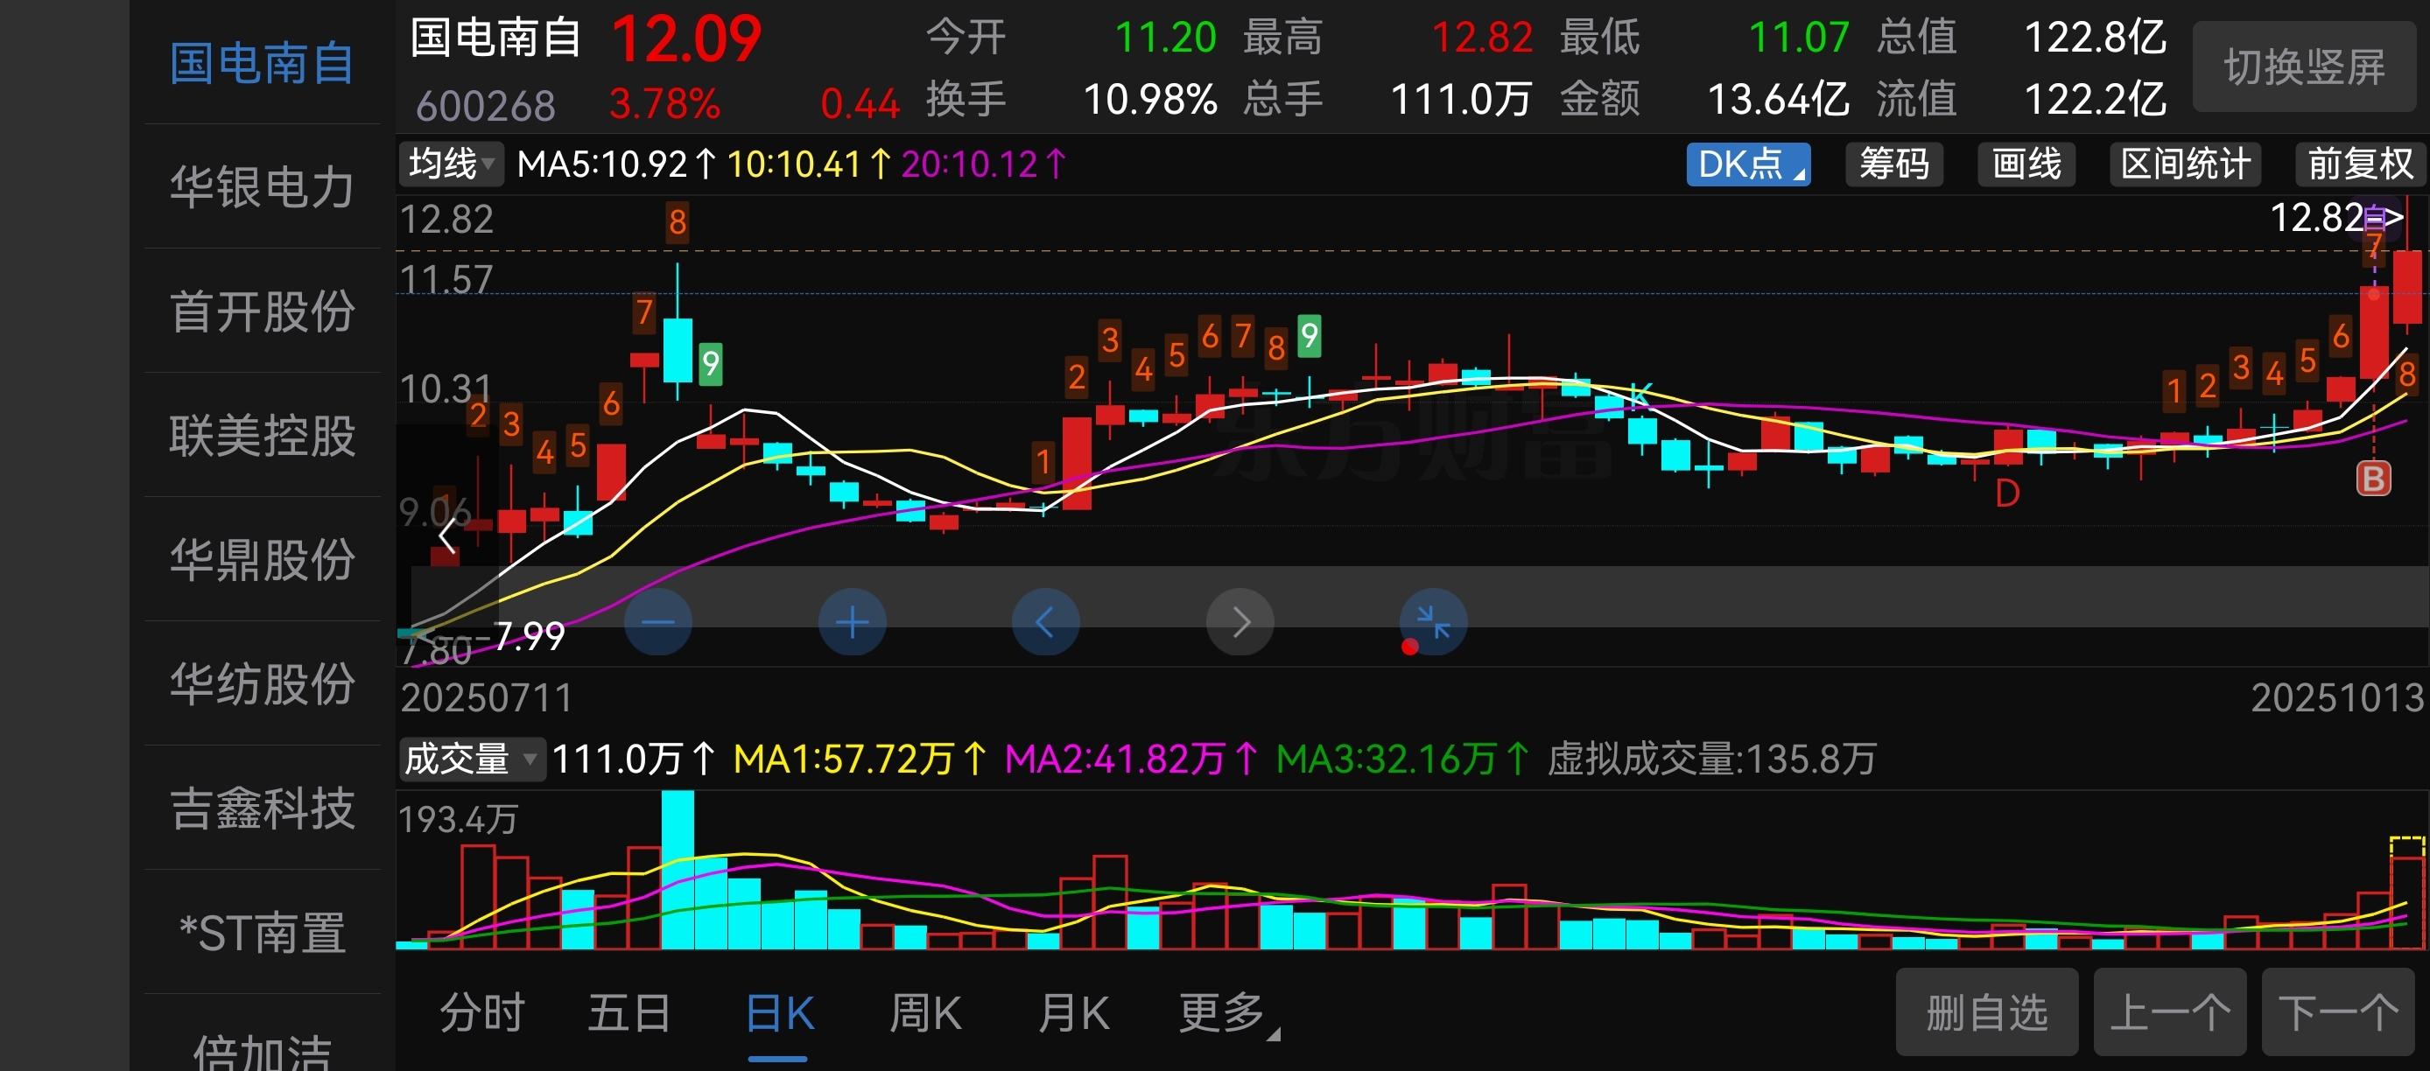
Task: Click the collapse chart controls icon
Action: [x=1433, y=622]
